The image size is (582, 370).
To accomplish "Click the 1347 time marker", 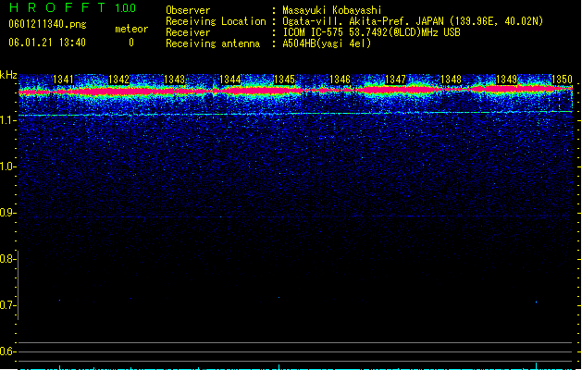I will point(396,80).
